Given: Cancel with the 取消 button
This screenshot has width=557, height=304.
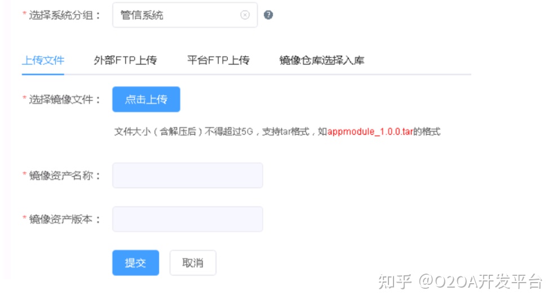Looking at the screenshot, I should point(193,263).
